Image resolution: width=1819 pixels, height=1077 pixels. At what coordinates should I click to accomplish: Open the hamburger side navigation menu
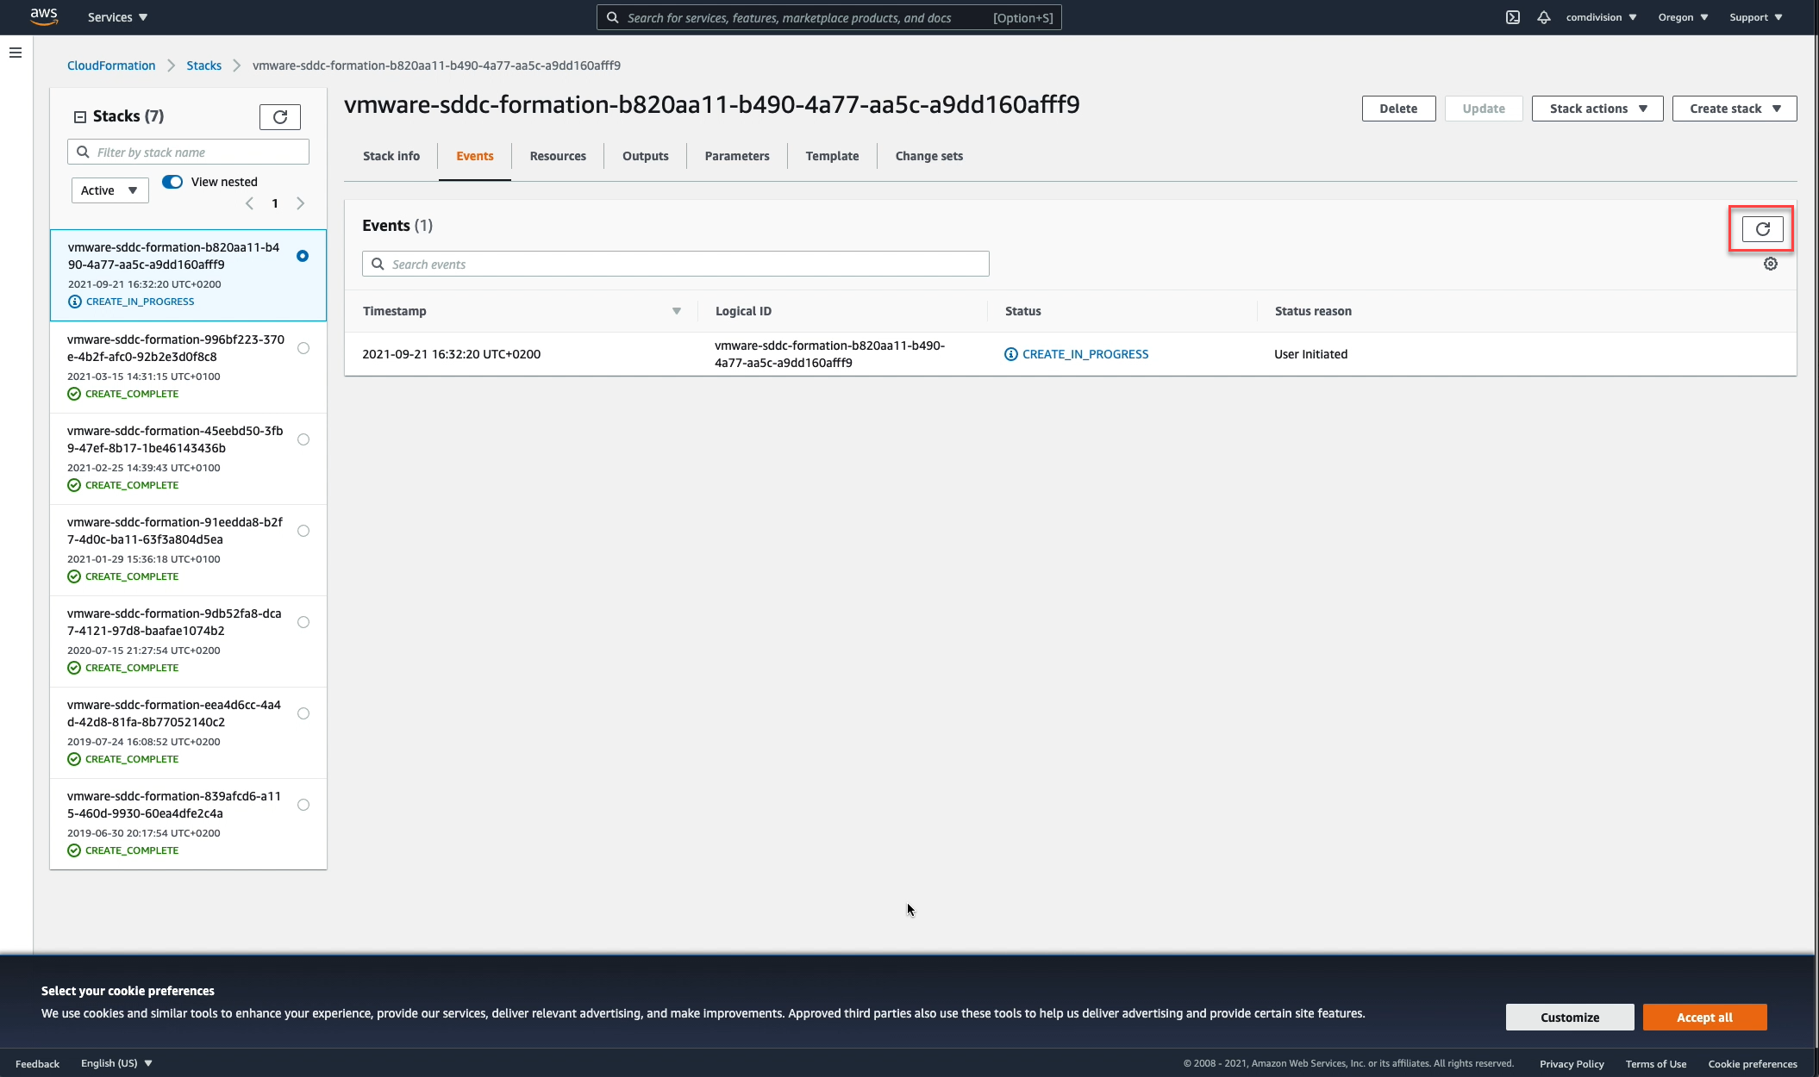(16, 53)
